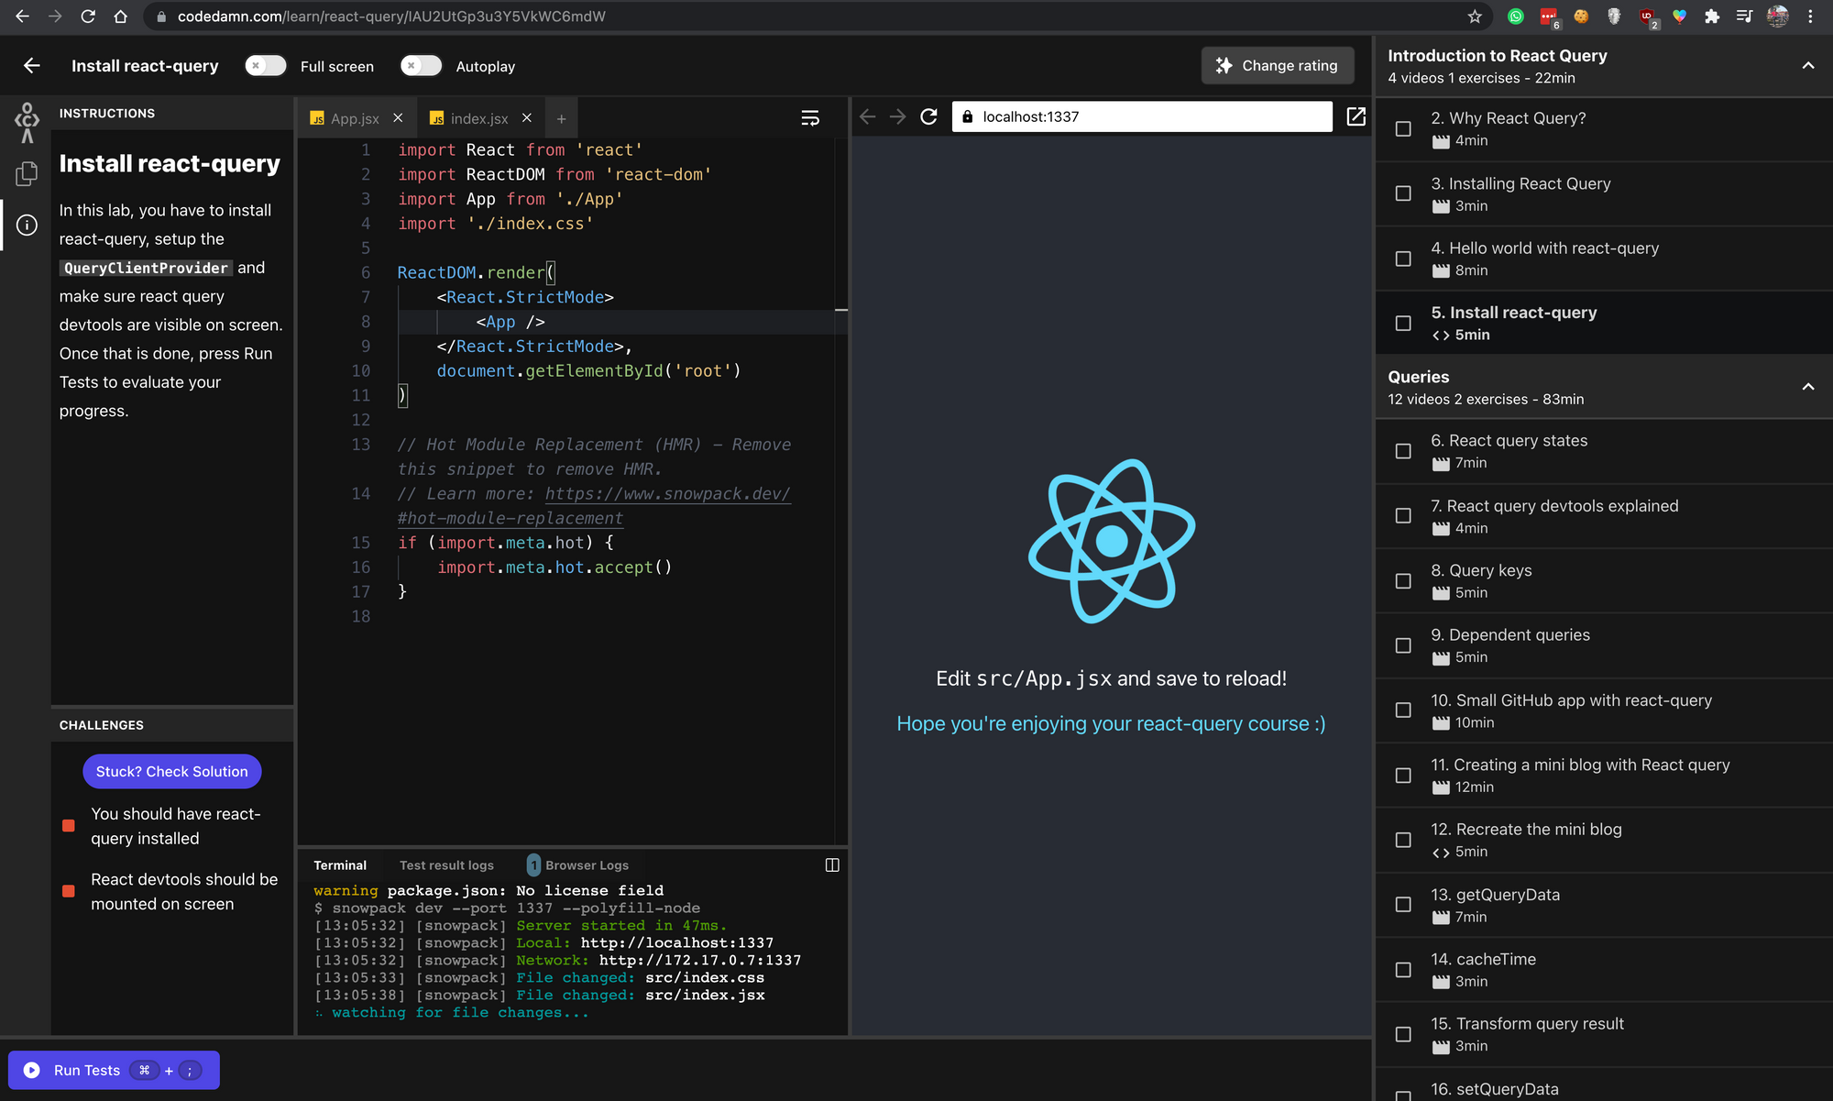Open the Test result logs tab

coord(446,865)
